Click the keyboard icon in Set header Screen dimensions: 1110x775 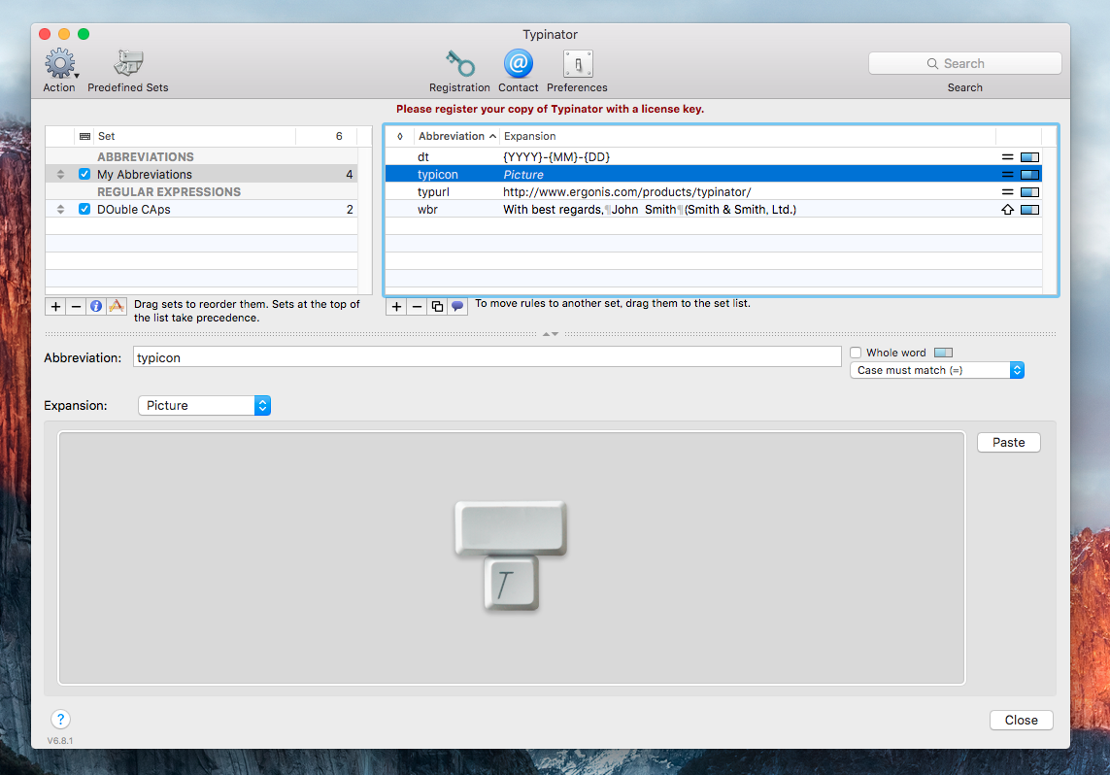tap(84, 136)
